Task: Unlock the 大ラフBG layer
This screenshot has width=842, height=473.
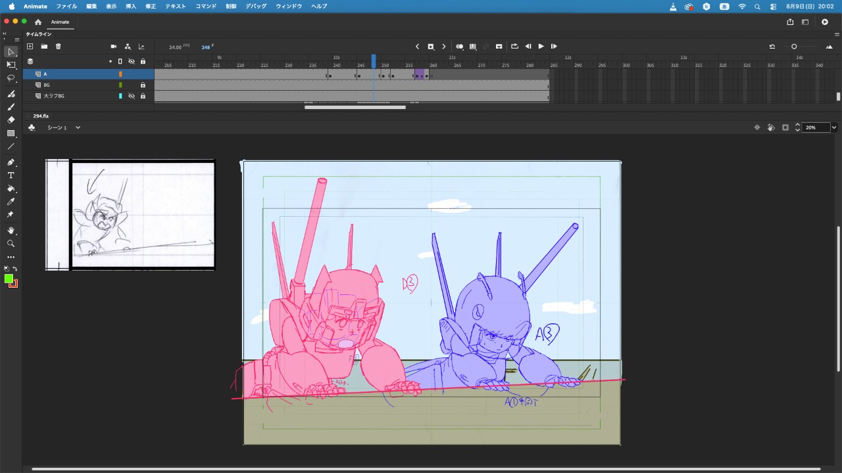Action: pos(143,96)
